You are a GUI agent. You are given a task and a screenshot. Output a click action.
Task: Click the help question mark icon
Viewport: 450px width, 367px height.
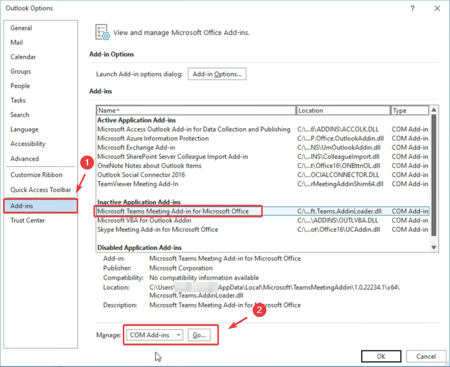point(412,8)
